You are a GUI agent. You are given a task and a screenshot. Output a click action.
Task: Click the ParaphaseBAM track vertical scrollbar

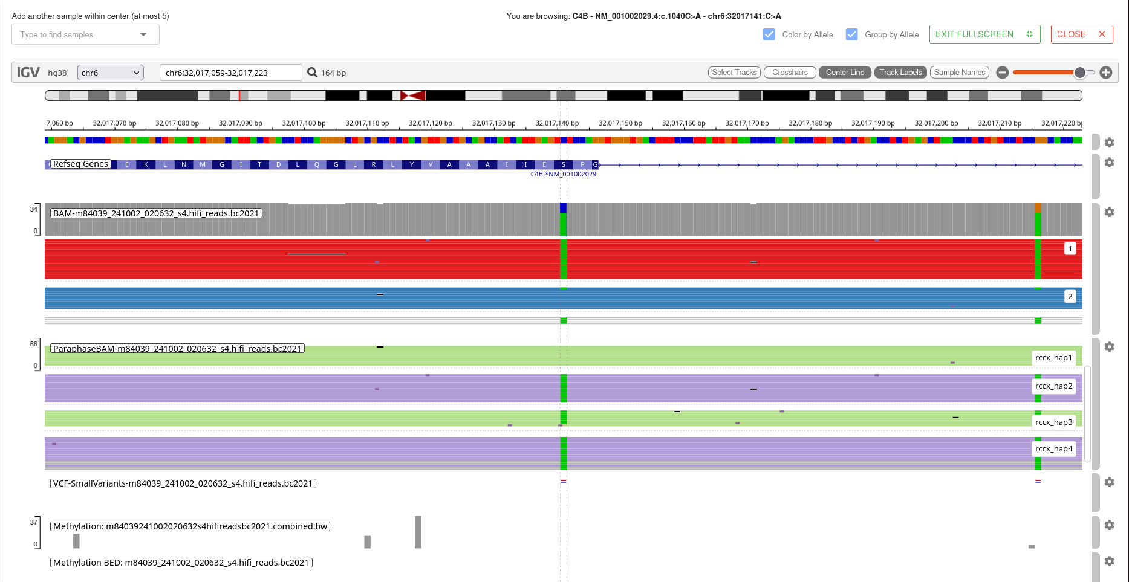point(1087,414)
